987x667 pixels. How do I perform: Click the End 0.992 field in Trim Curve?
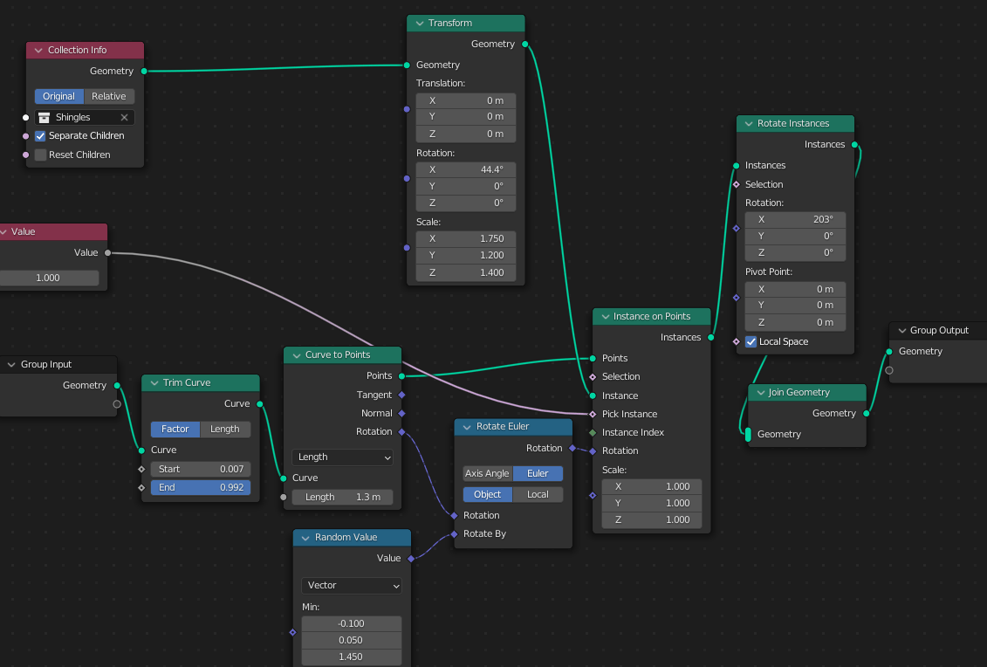click(200, 487)
